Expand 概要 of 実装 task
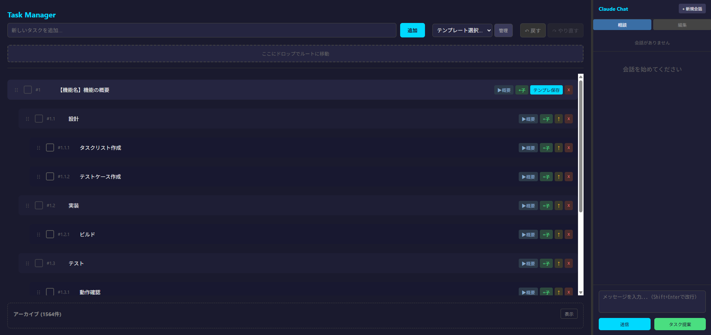This screenshot has height=335, width=711. [x=528, y=206]
